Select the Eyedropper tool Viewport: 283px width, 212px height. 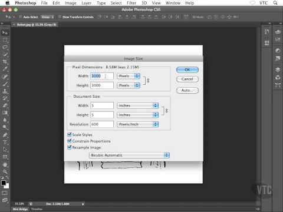5,69
